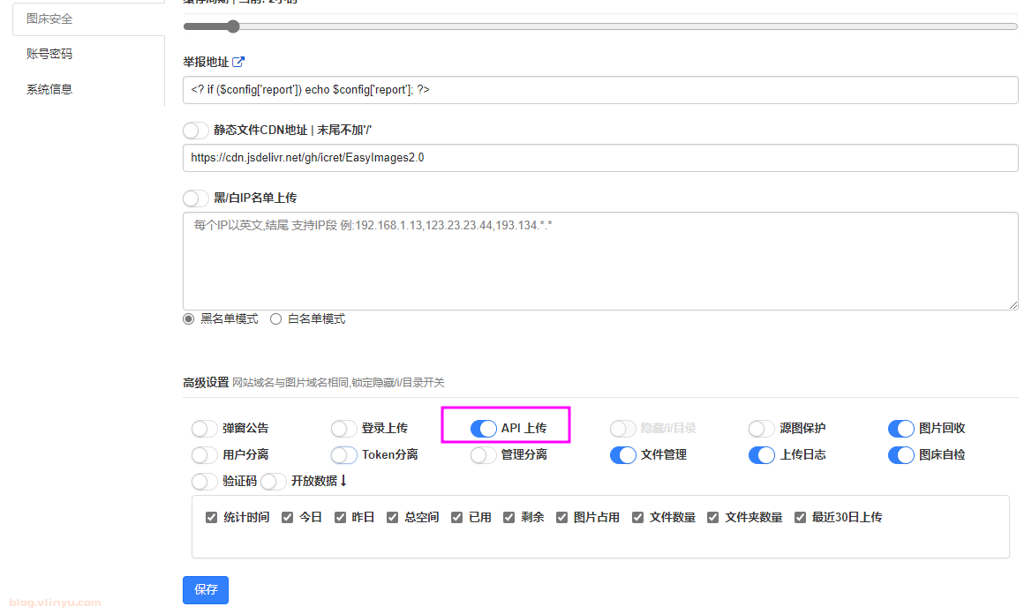
Task: Switch off the 文件管理 toggle
Action: pos(622,455)
